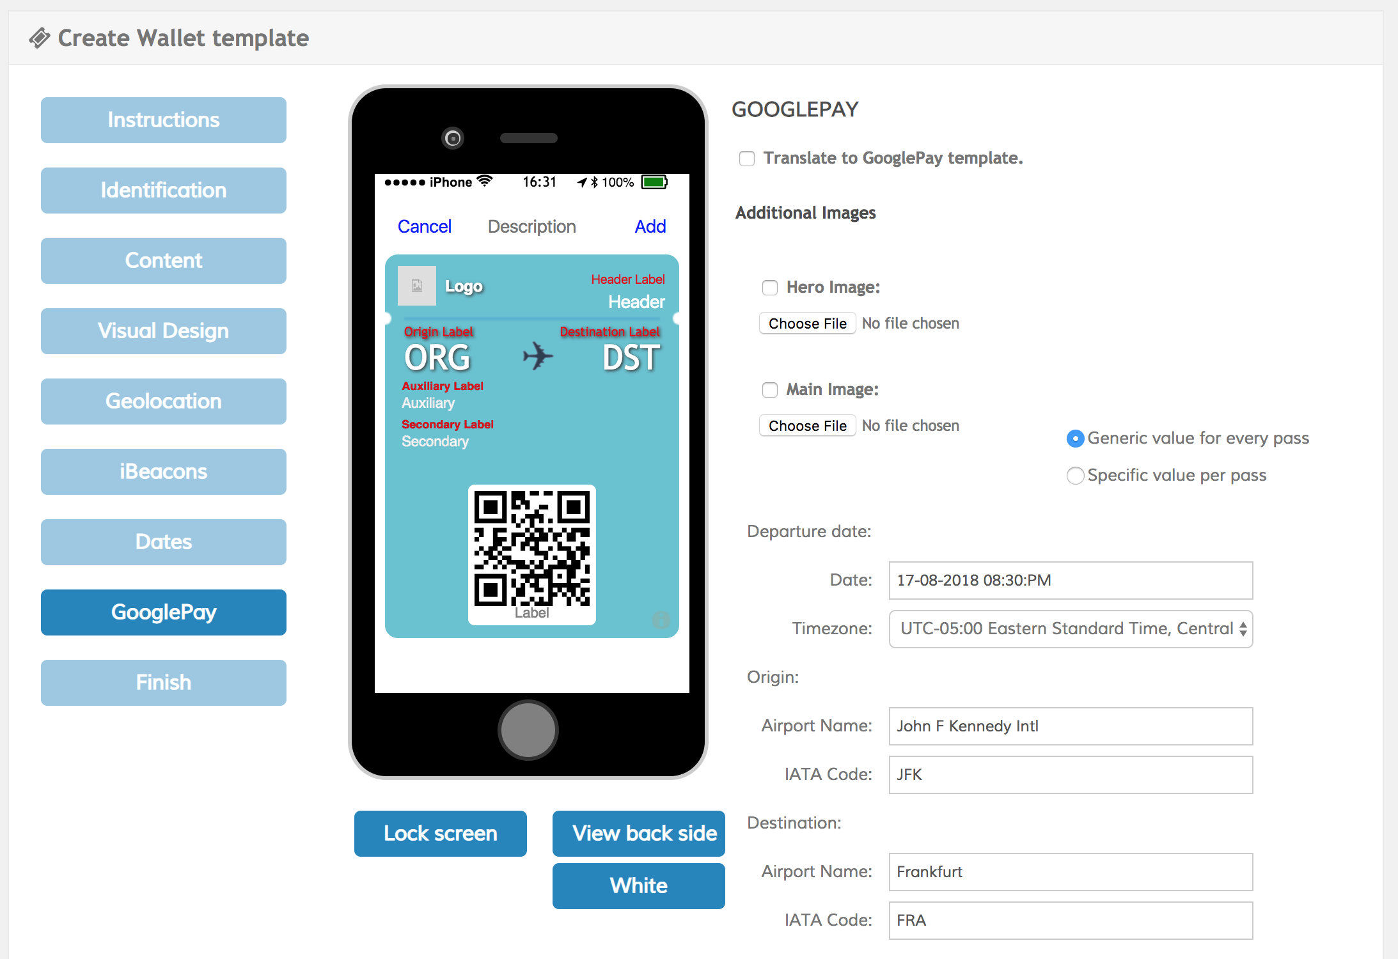Click the airplane icon on the pass
Screen dimensions: 1398x959
coord(538,356)
